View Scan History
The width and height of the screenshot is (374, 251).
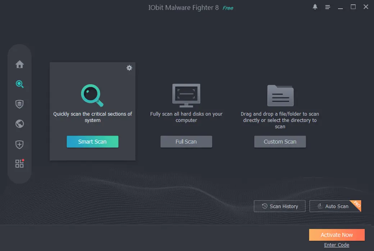click(279, 206)
